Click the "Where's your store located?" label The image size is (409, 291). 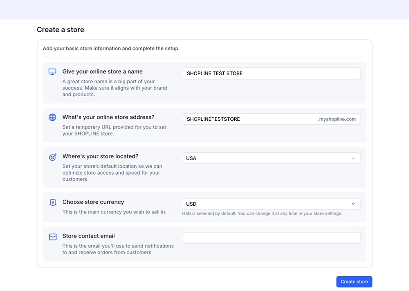click(x=100, y=156)
